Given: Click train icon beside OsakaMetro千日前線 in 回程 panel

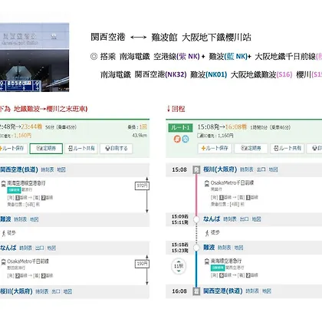Looking at the screenshot, I should pos(207,183).
